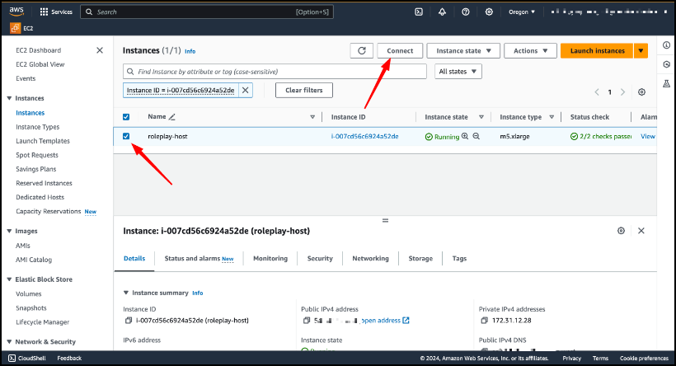Collapse the Images sidebar section
676x366 pixels.
tap(9, 231)
